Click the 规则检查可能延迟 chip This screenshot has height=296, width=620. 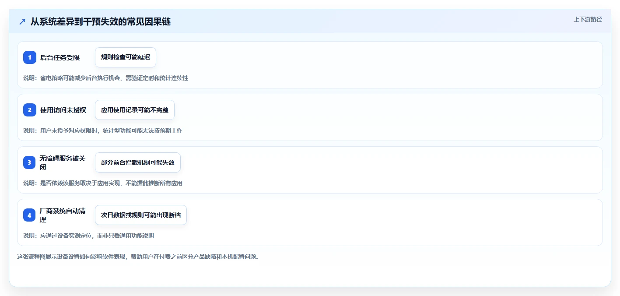click(126, 57)
